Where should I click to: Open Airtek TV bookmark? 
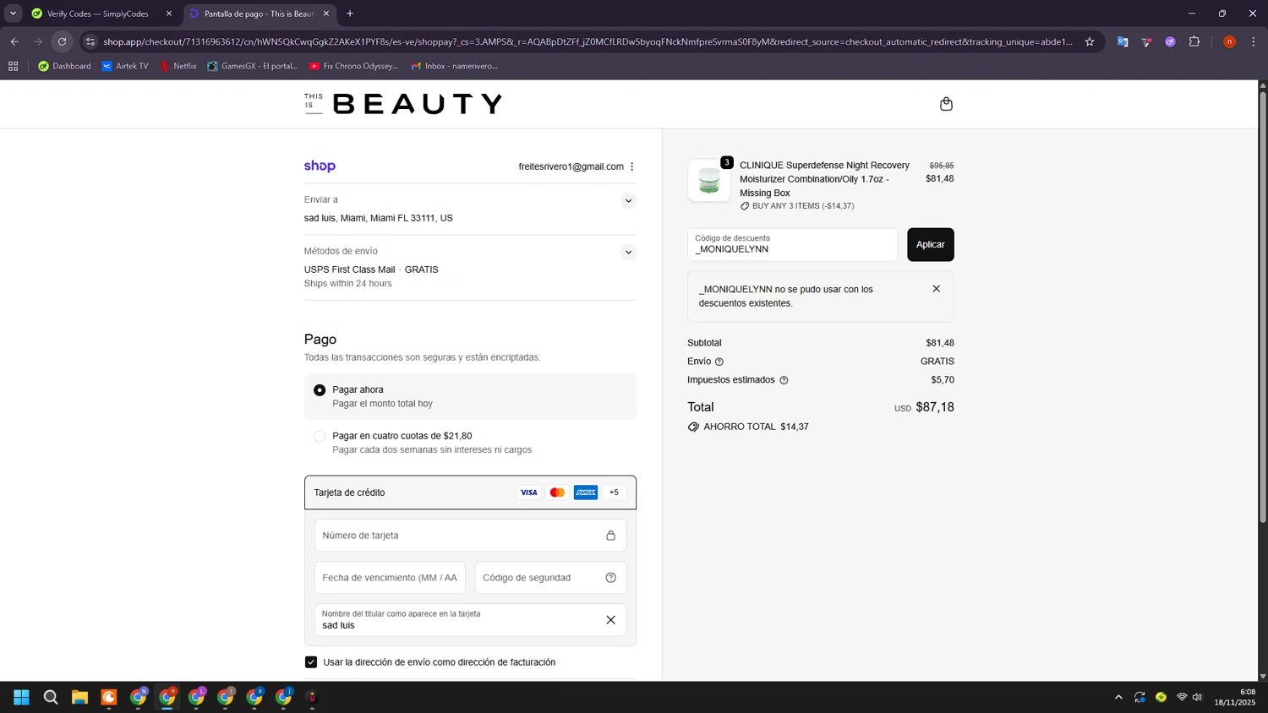[x=124, y=66]
